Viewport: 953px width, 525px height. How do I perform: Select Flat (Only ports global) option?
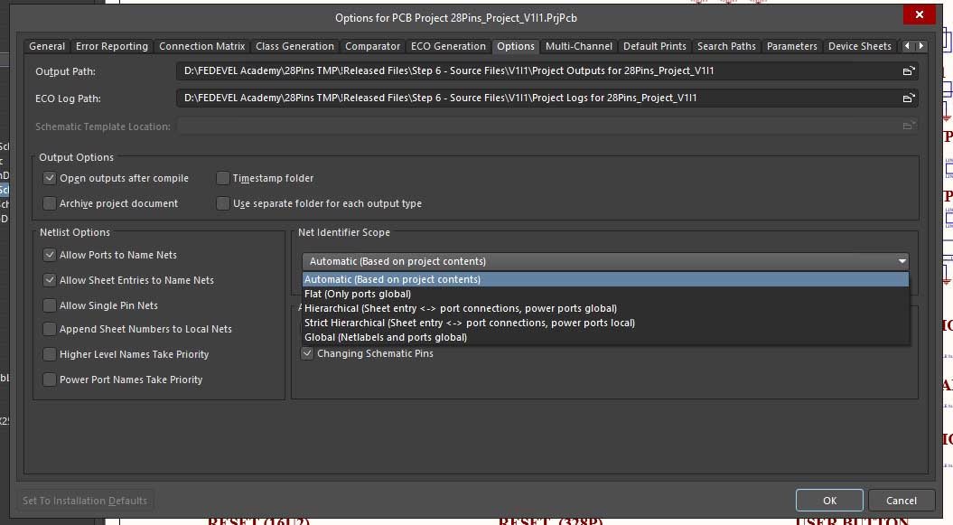tap(358, 294)
